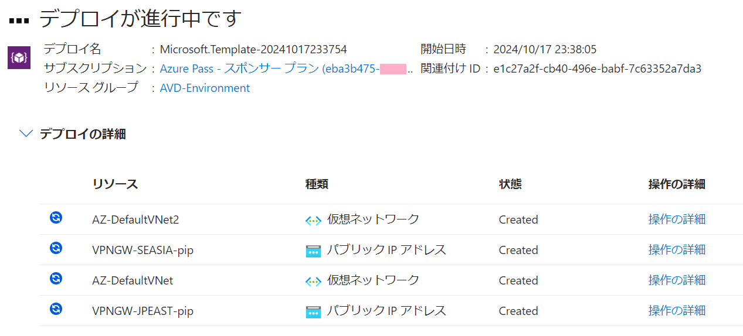Click the purple deployment template icon

click(19, 58)
